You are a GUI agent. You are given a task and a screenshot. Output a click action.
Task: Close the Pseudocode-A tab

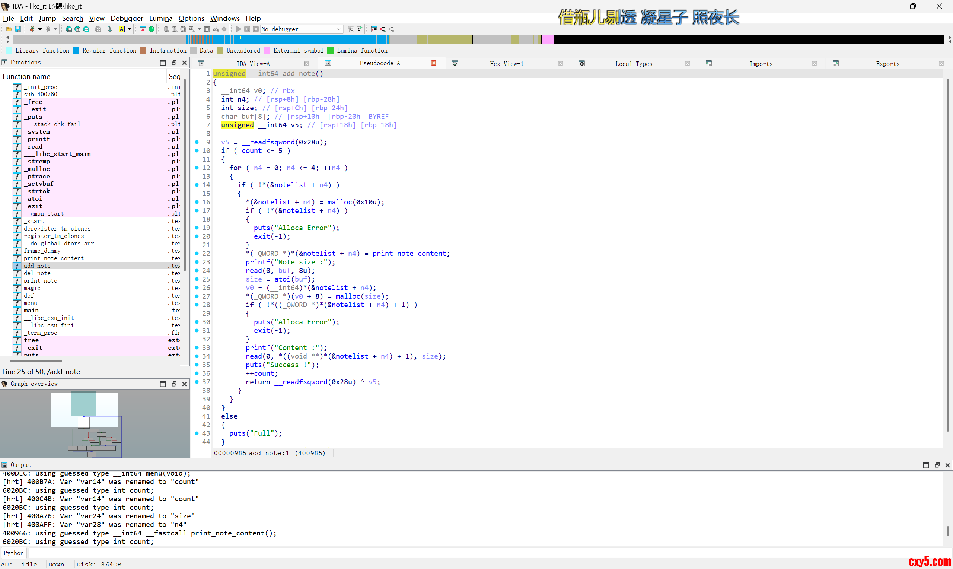434,63
